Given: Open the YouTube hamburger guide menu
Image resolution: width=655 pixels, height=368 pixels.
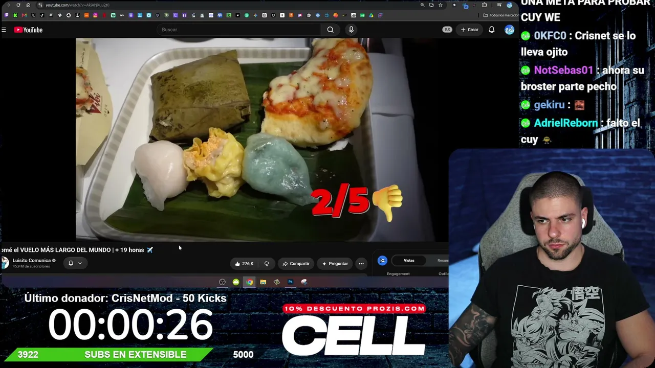Looking at the screenshot, I should (x=4, y=30).
